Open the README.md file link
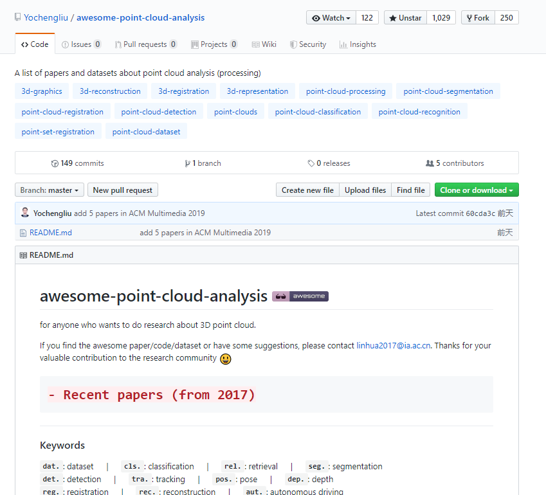Image resolution: width=546 pixels, height=495 pixels. tap(51, 233)
